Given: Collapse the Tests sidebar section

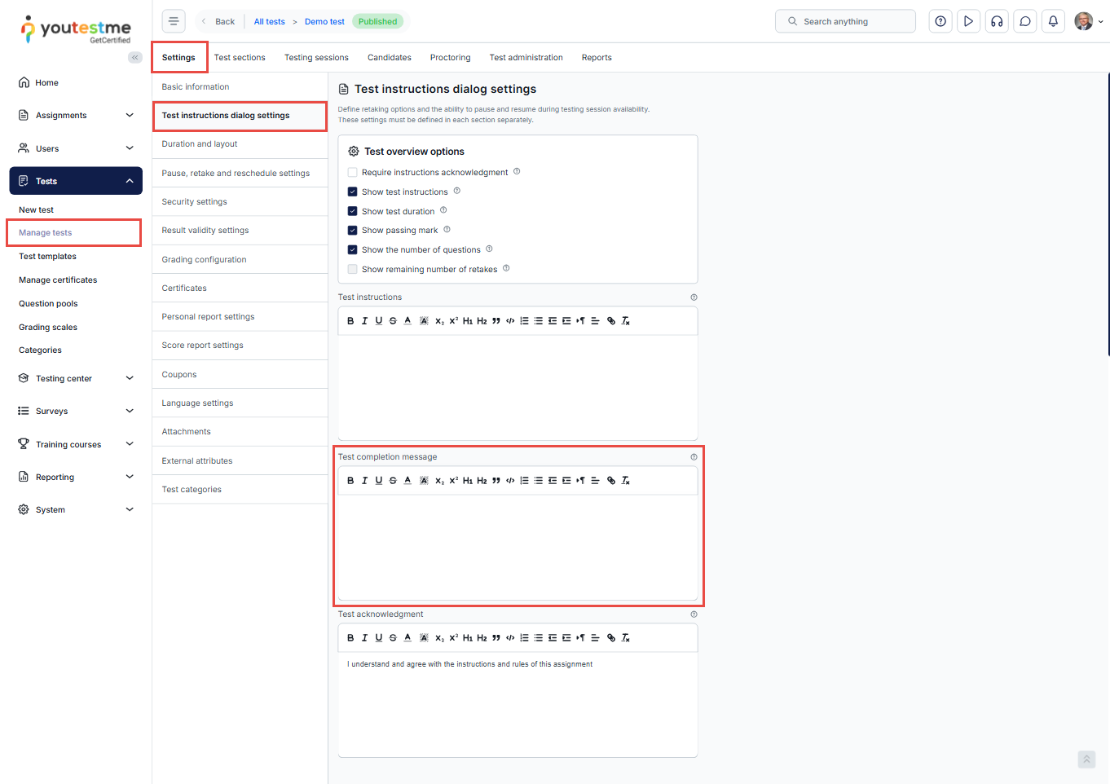Looking at the screenshot, I should click(x=76, y=181).
